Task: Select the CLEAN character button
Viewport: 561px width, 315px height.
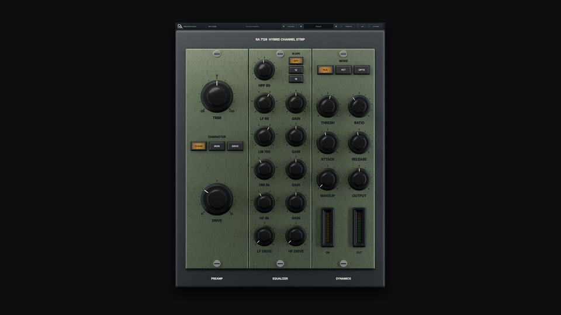Action: (x=199, y=146)
